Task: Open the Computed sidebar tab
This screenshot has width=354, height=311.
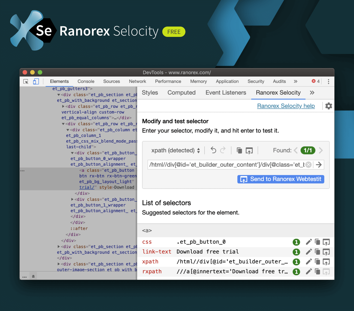Action: coord(181,93)
